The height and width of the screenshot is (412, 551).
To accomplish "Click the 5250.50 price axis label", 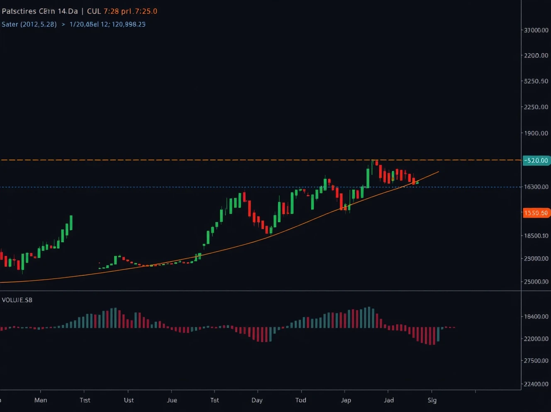I will (x=536, y=81).
